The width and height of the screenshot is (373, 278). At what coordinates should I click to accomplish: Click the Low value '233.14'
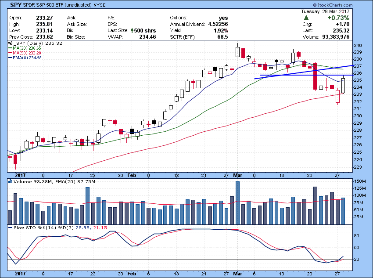[x=44, y=30]
